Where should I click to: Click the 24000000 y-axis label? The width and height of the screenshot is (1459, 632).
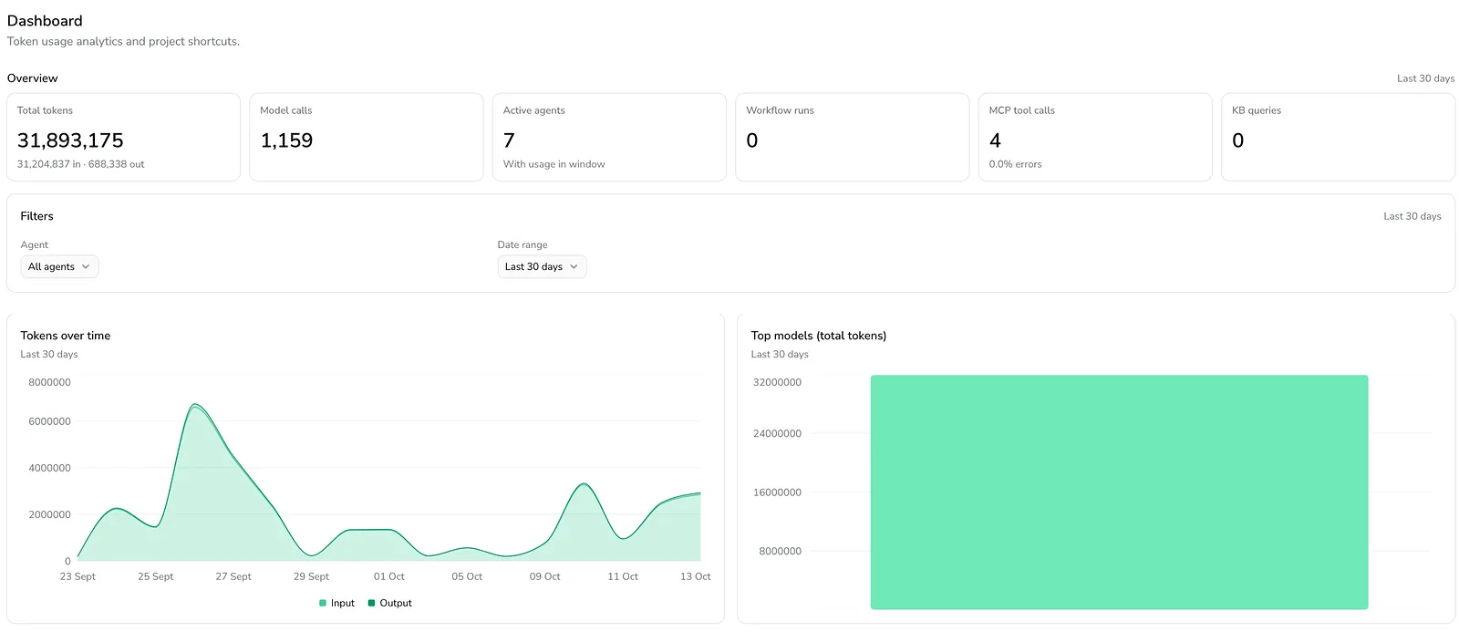(x=777, y=433)
